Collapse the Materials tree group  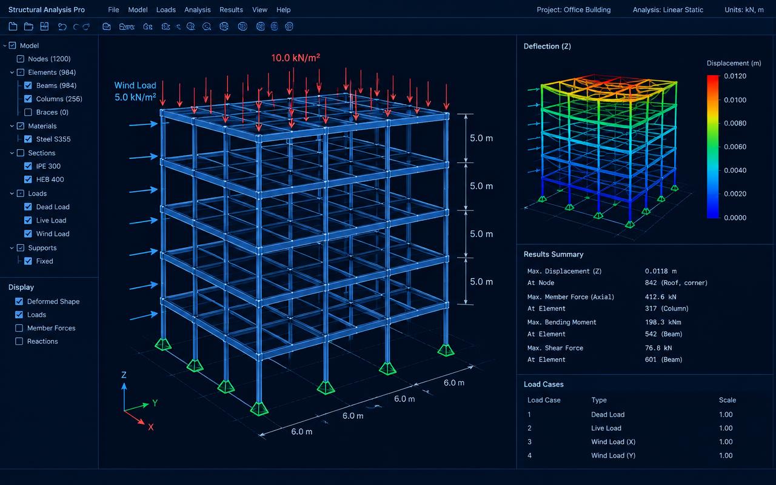[x=12, y=126]
